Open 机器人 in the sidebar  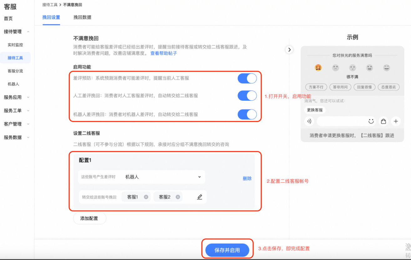tap(13, 84)
